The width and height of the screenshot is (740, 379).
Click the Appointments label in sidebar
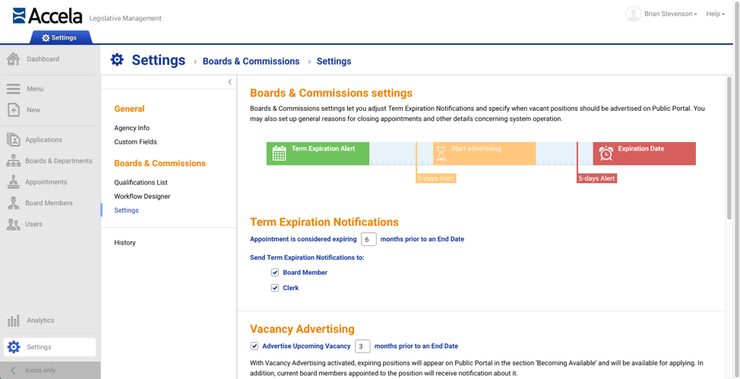tap(46, 182)
